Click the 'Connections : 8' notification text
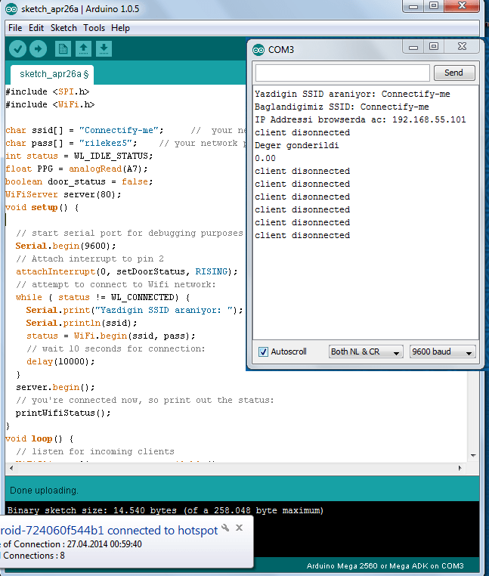Screen dimensions: 489x576 click(34, 556)
